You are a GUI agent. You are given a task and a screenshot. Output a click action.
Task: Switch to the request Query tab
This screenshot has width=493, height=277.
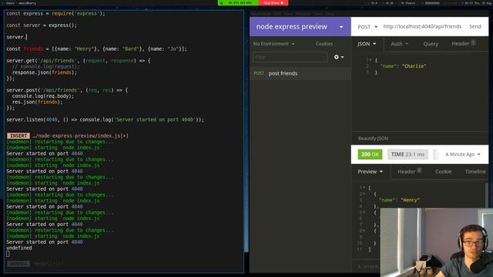pos(431,44)
